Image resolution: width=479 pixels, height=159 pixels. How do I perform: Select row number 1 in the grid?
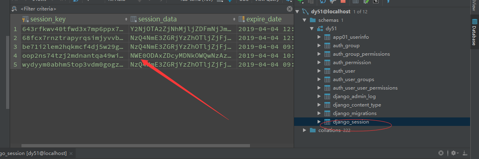(15, 29)
